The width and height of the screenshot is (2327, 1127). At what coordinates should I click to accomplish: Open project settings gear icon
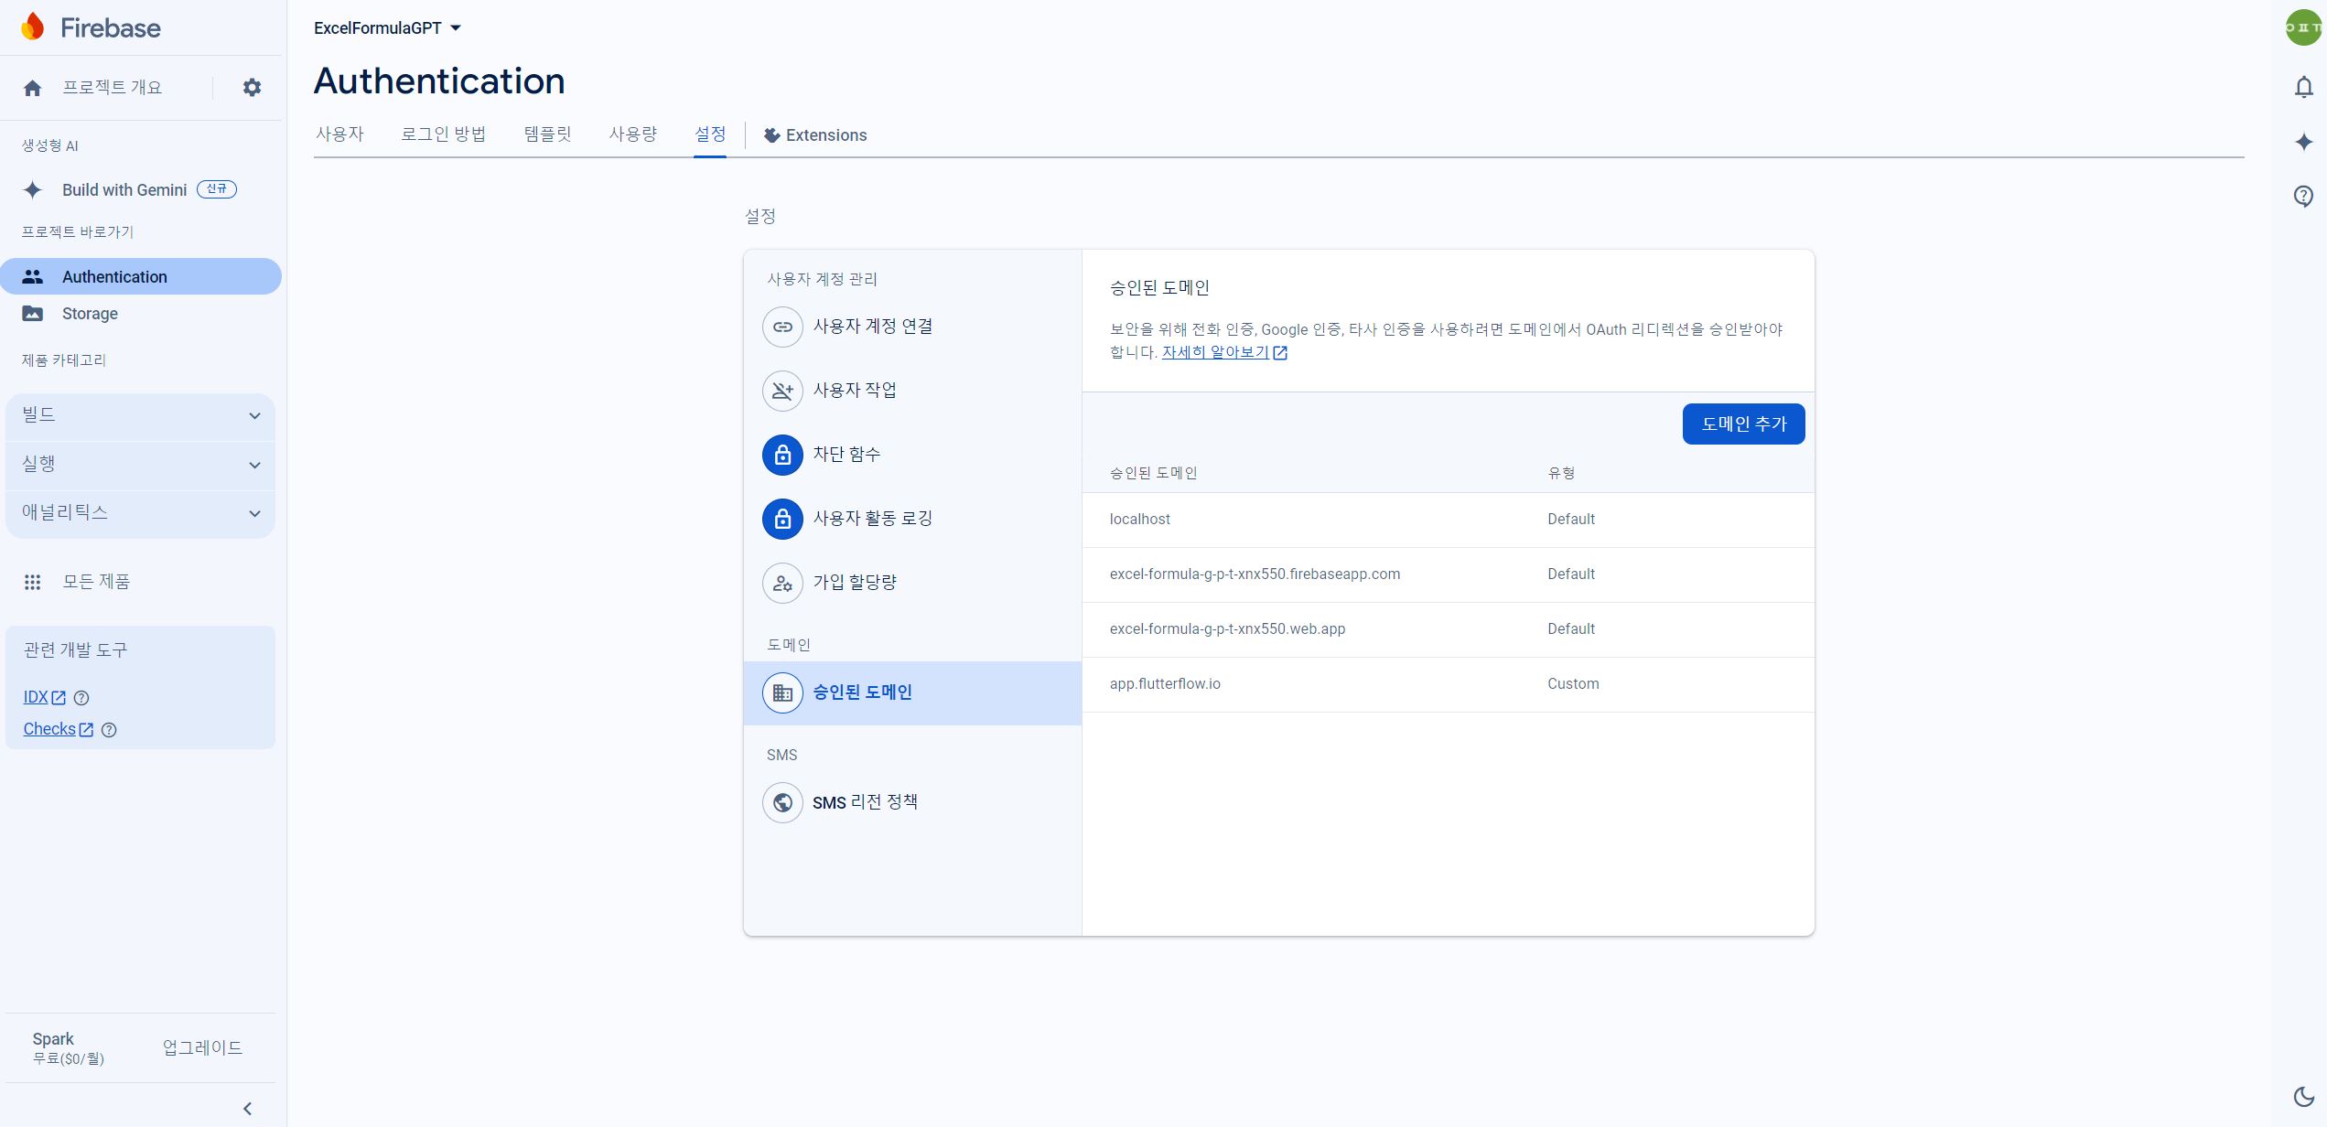[x=252, y=87]
